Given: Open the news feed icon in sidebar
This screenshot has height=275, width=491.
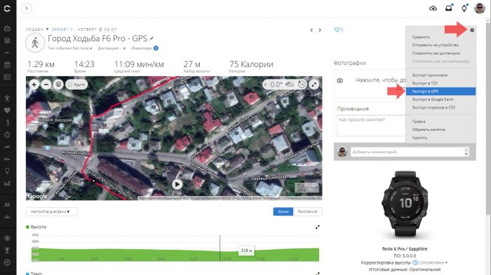Looking at the screenshot, I should point(7,77).
